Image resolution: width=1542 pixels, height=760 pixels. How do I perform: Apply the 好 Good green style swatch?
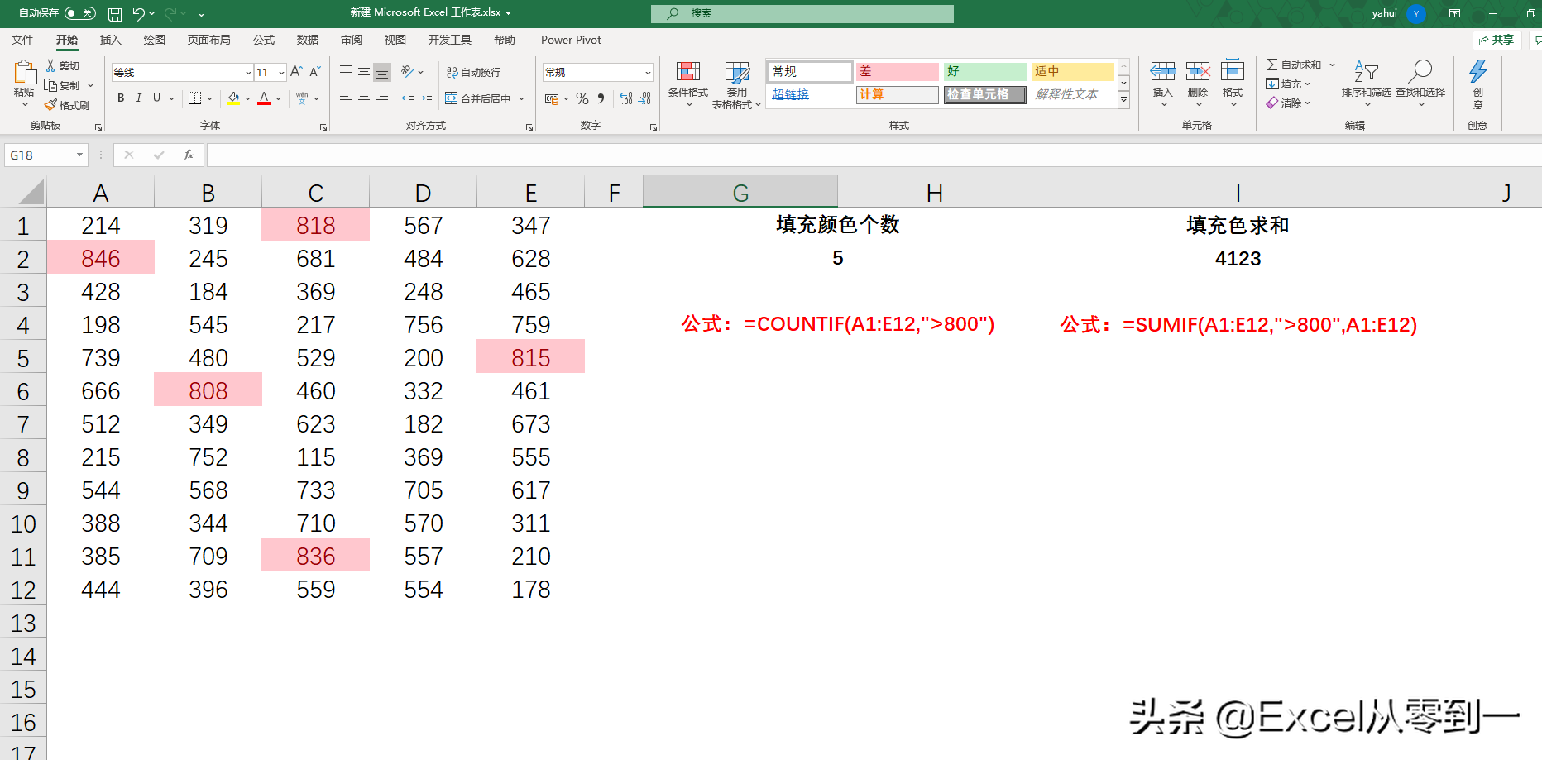[984, 71]
